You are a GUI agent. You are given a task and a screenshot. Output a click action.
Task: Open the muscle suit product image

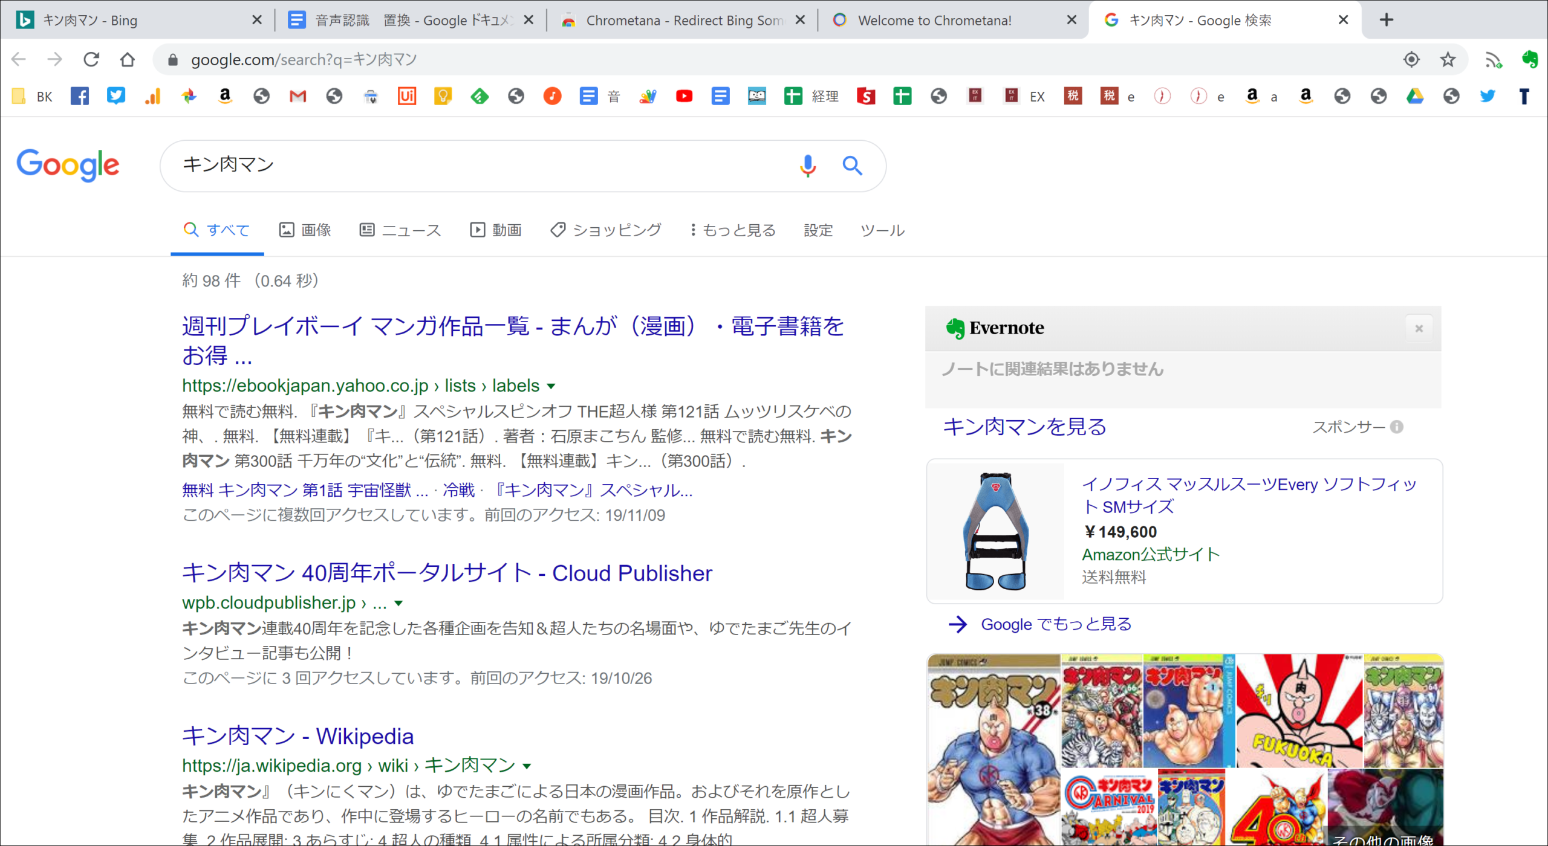tap(996, 531)
